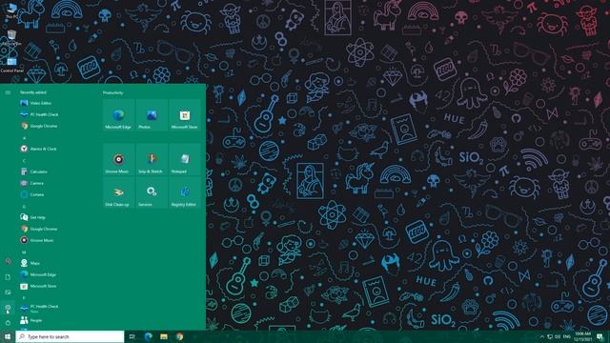This screenshot has height=343, width=610.
Task: Open Pictures from the Start rail
Action: pyautogui.click(x=8, y=293)
